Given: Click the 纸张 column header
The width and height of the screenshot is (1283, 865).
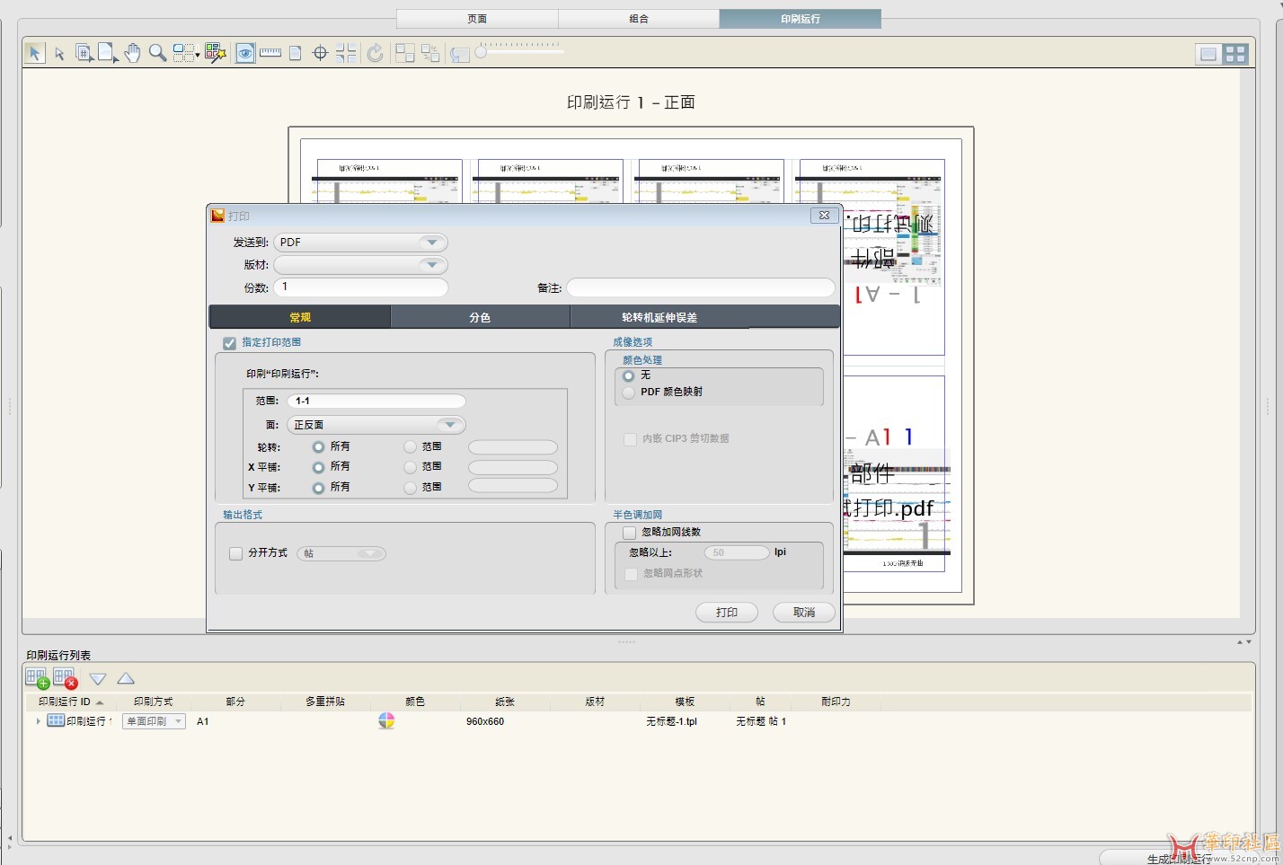Looking at the screenshot, I should coord(505,702).
